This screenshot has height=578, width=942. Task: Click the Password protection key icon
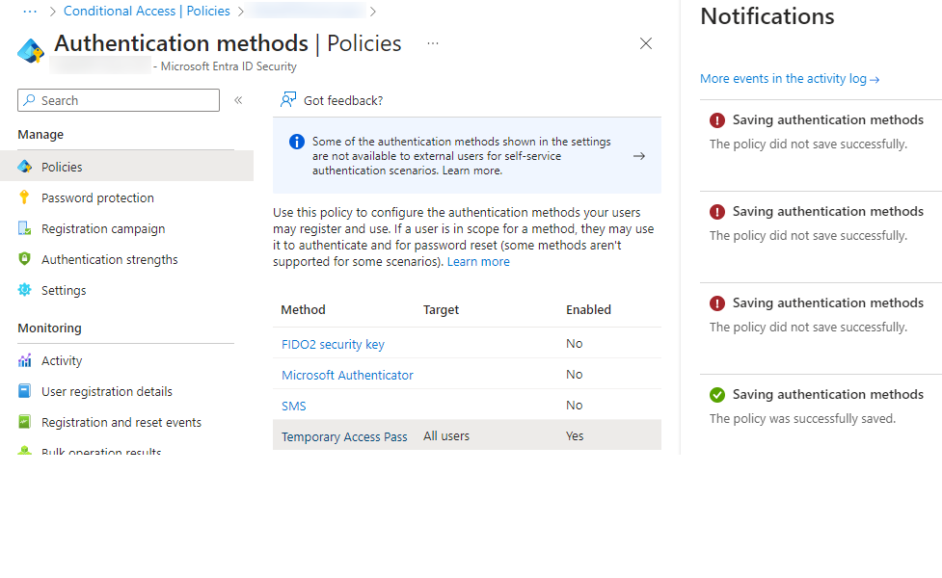click(x=24, y=197)
